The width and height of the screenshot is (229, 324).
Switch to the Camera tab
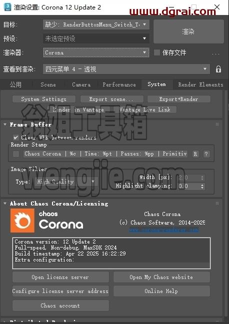tap(81, 84)
